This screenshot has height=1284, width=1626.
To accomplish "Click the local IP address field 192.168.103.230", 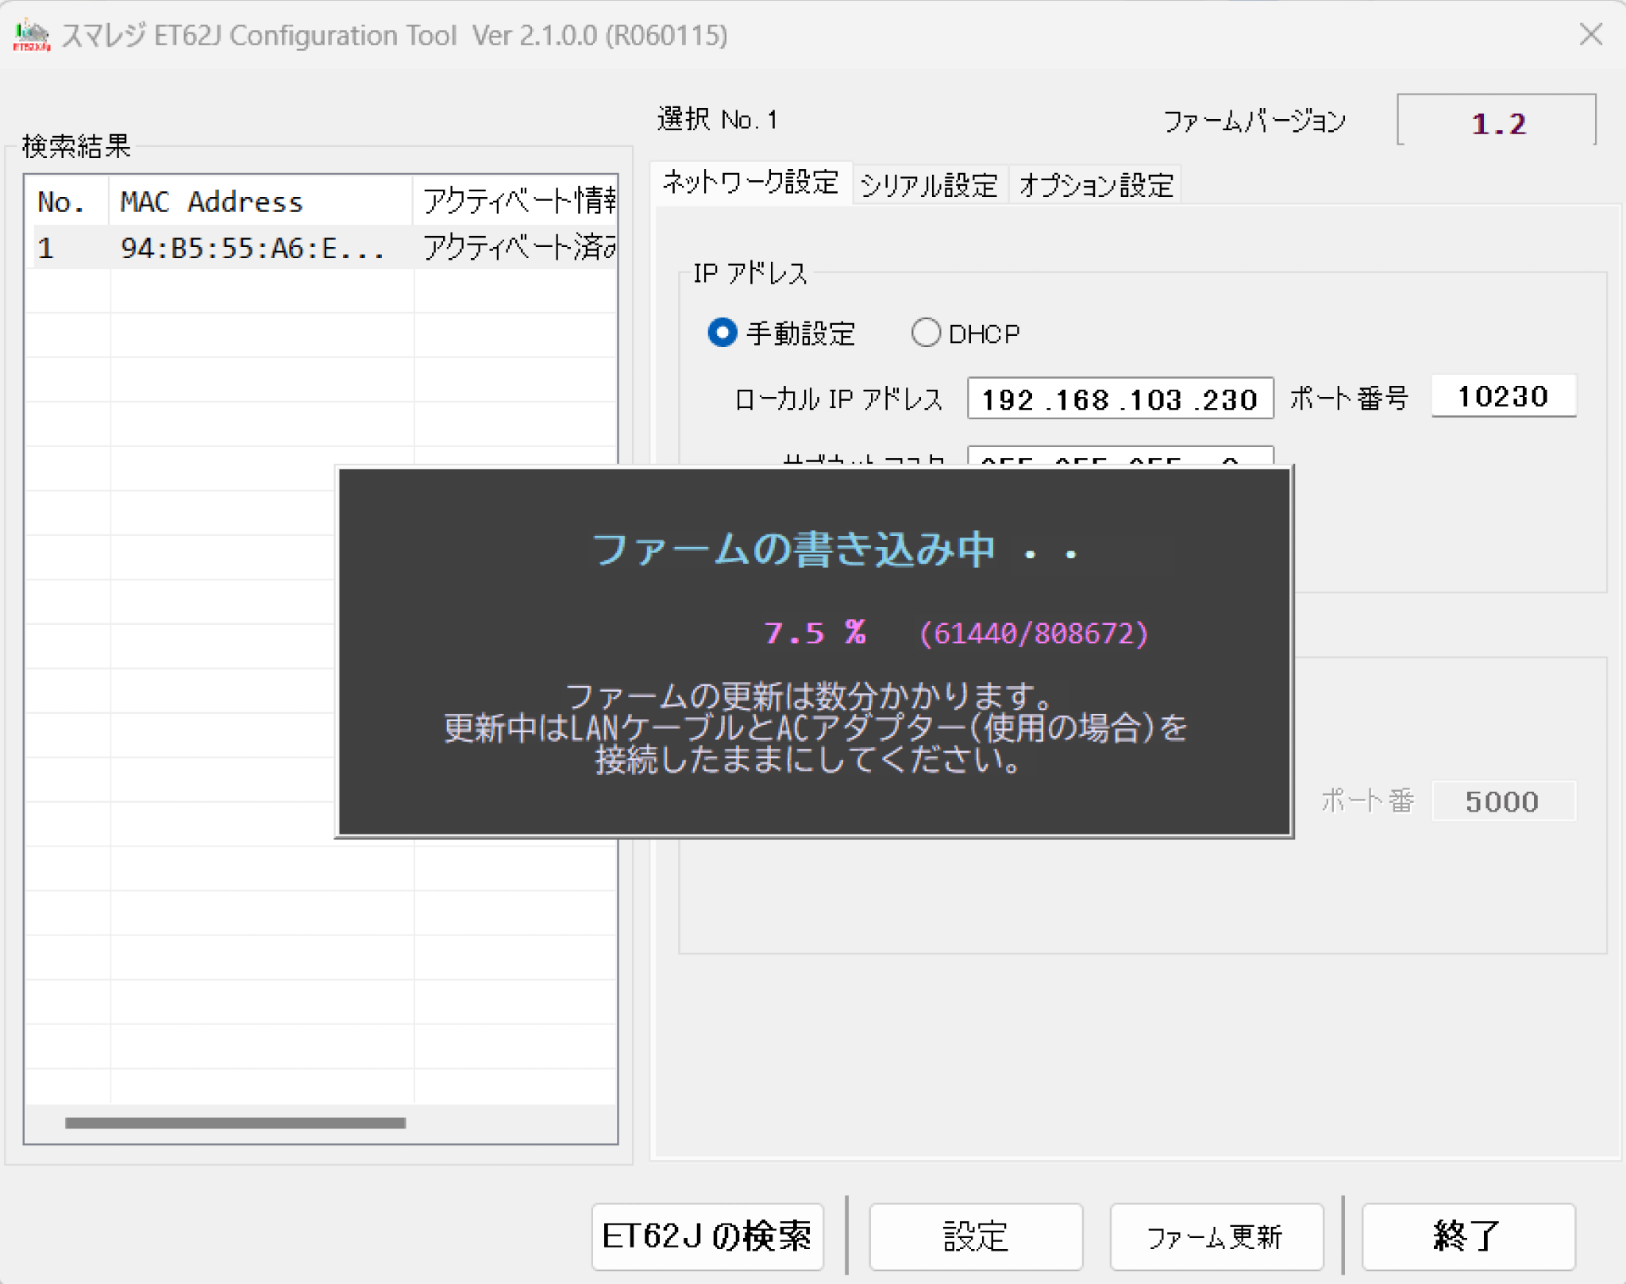I will coord(1120,399).
